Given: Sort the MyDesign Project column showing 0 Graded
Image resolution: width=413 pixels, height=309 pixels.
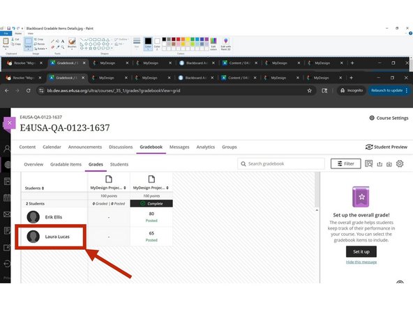Looking at the screenshot, I should point(125,188).
